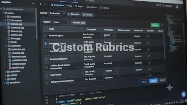Click the magnifier icon in the sidebar search
187x105 pixels.
point(4,9)
